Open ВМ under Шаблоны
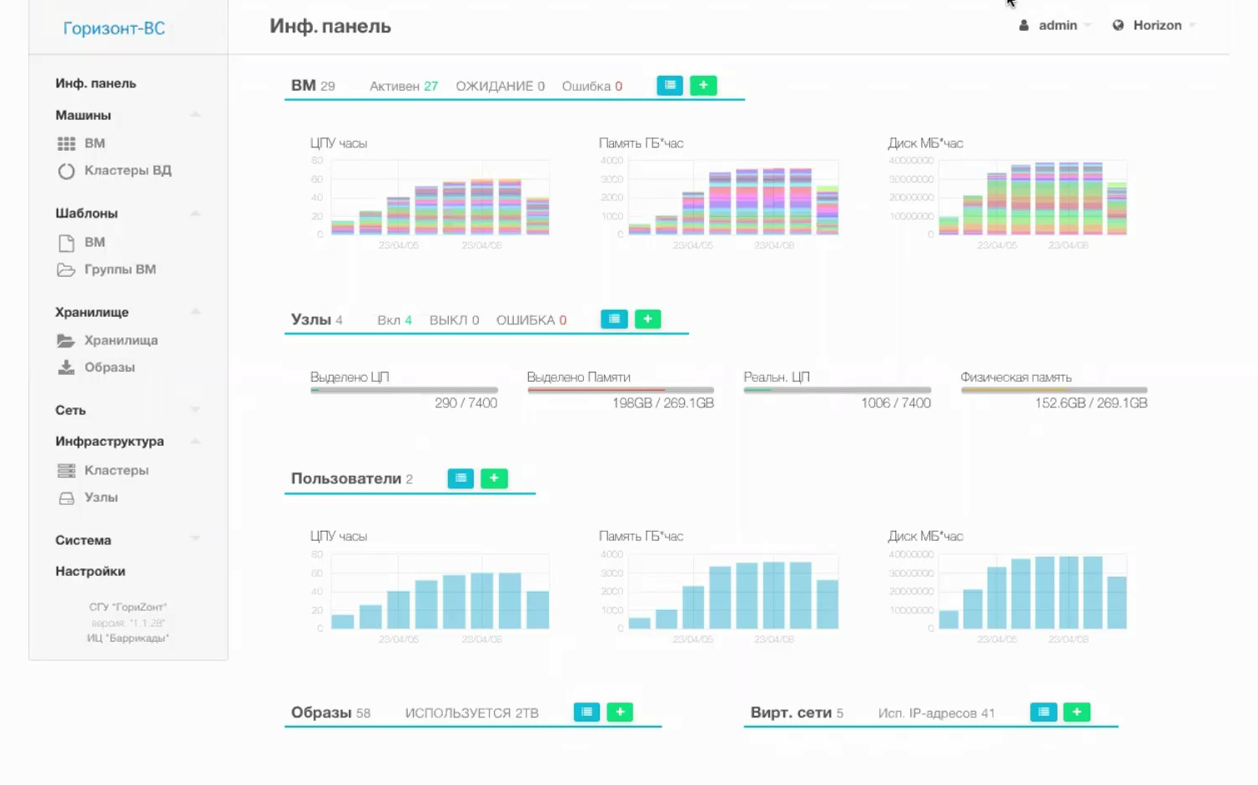The image size is (1258, 785). click(94, 242)
